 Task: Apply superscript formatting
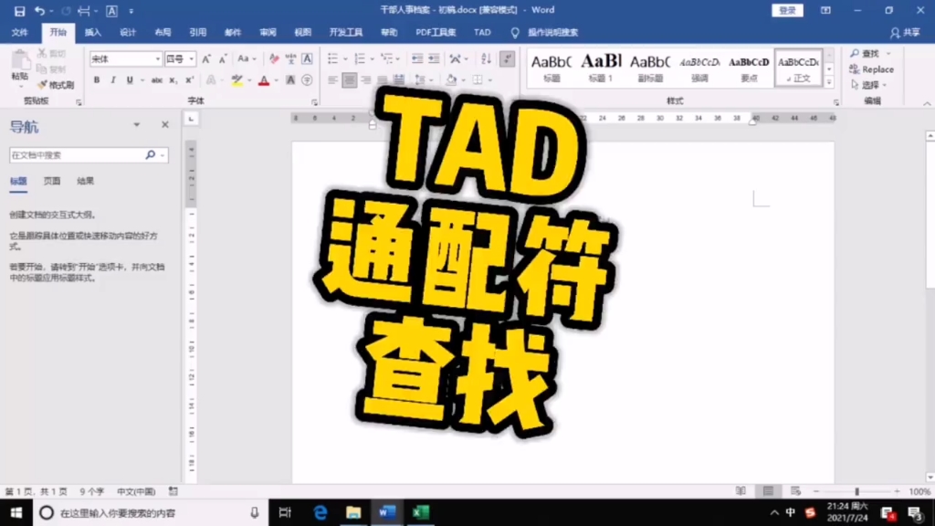189,78
